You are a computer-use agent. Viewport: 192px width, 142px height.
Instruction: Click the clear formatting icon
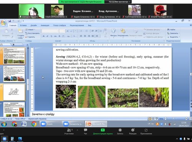[x=76, y=31]
